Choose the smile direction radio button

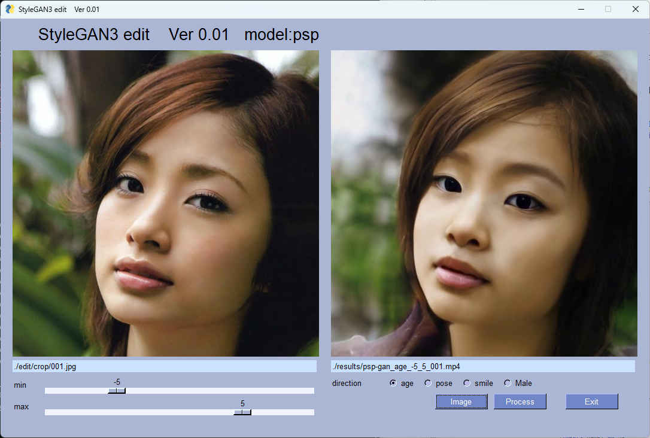[x=467, y=383]
